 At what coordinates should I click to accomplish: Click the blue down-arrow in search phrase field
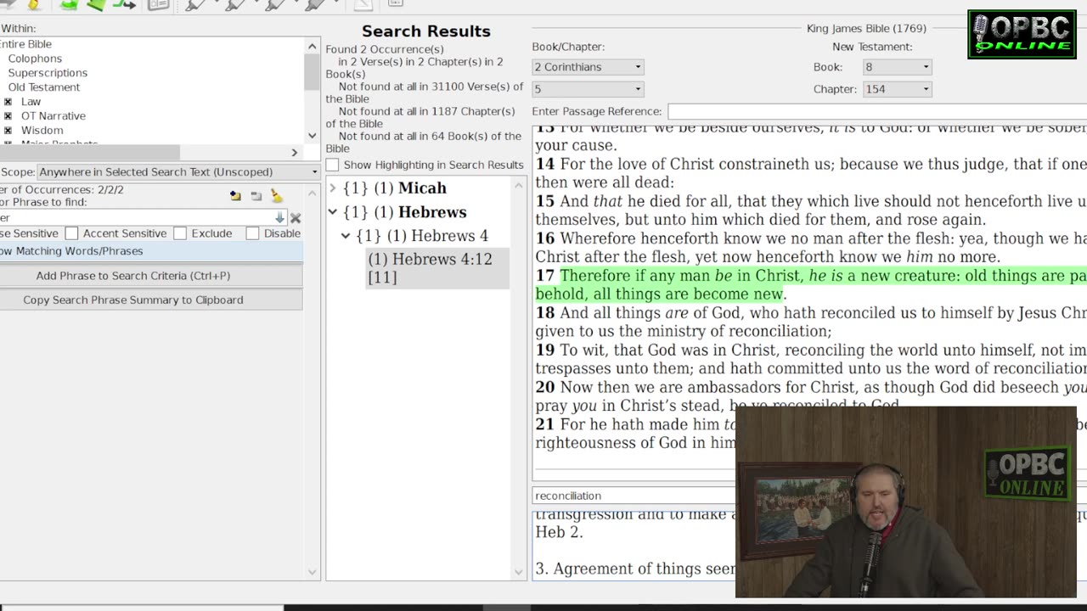point(279,218)
